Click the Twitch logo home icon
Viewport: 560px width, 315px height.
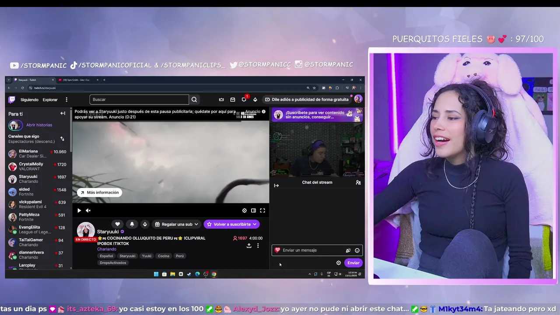12,100
